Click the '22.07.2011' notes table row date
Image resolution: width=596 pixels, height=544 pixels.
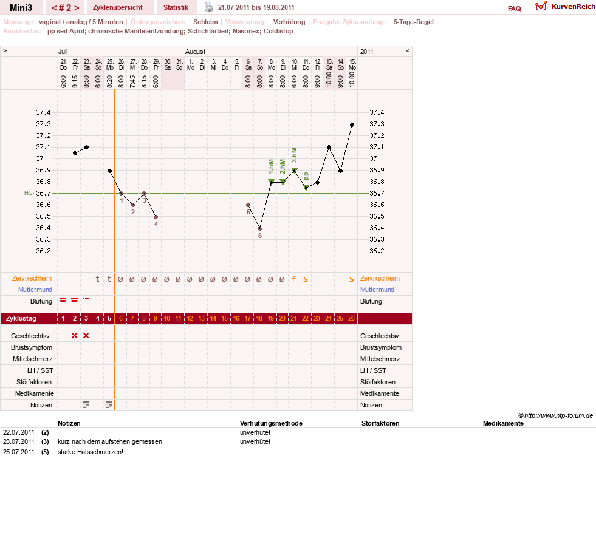pyautogui.click(x=19, y=432)
